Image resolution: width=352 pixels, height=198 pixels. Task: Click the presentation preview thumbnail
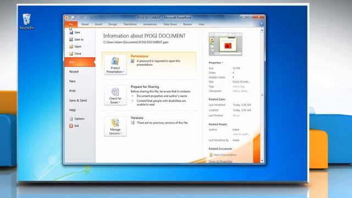pyautogui.click(x=226, y=44)
